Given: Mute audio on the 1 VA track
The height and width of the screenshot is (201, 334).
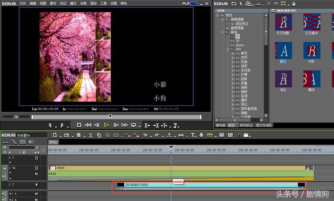Looking at the screenshot, I should tap(36, 174).
